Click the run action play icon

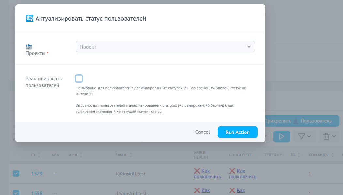pyautogui.click(x=281, y=137)
